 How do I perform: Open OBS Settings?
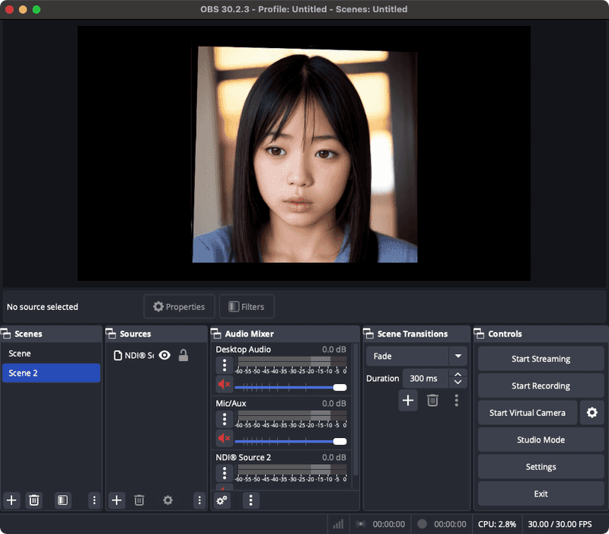tap(541, 466)
